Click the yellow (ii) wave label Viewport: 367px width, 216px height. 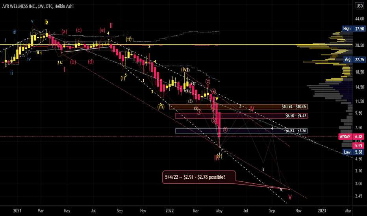[x=129, y=39]
